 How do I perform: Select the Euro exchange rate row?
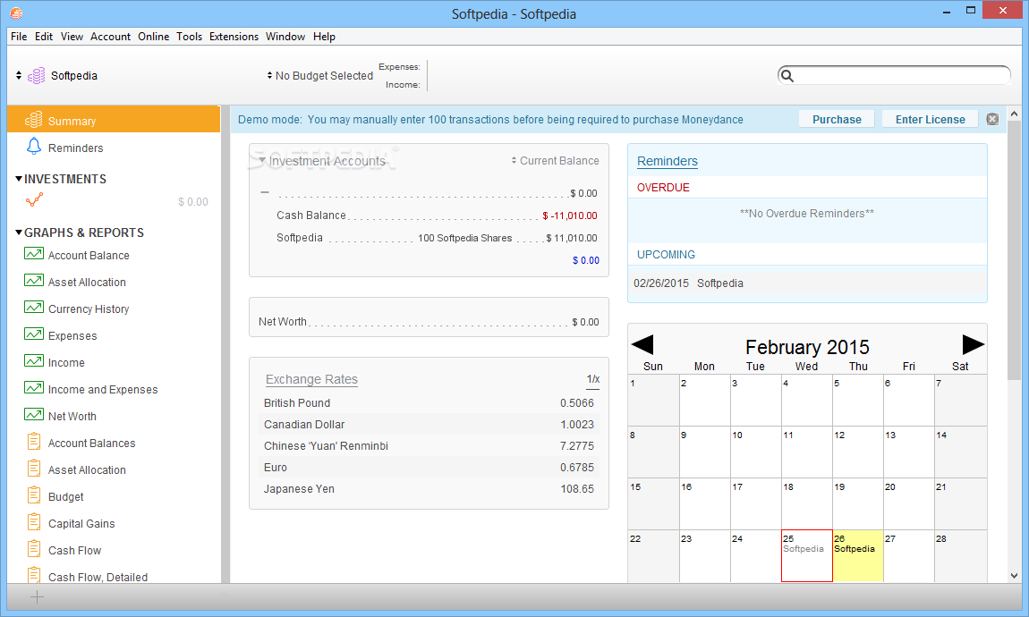click(x=429, y=468)
